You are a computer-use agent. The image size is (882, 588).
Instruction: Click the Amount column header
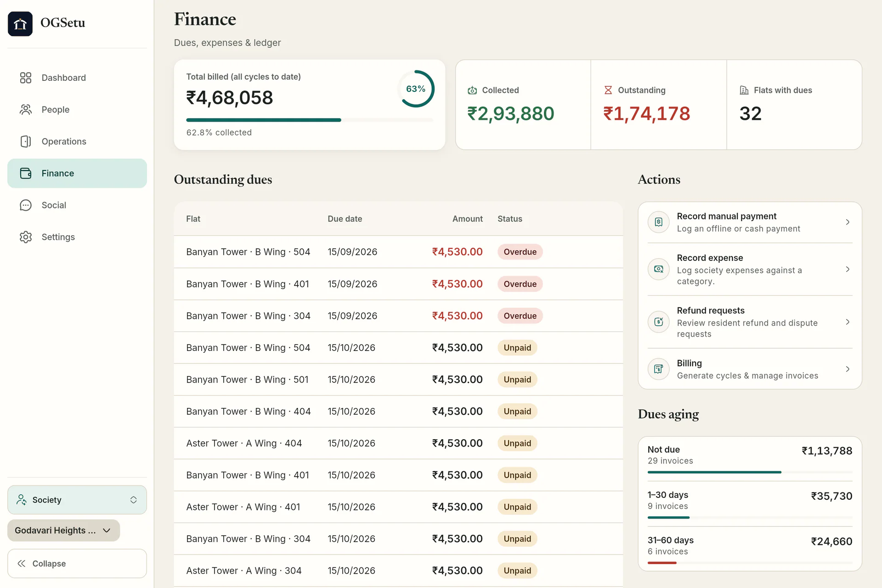[x=467, y=219]
